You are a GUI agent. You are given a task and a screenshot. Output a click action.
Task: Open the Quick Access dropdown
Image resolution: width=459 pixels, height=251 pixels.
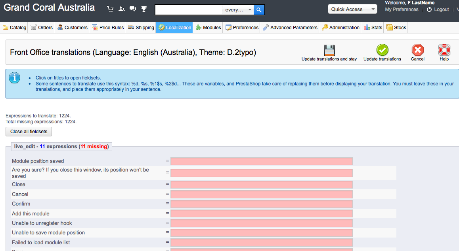pos(352,9)
